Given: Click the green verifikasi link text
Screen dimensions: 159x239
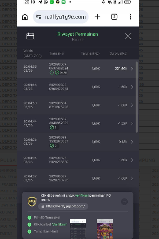Looking at the screenshot, I should tap(82, 195).
